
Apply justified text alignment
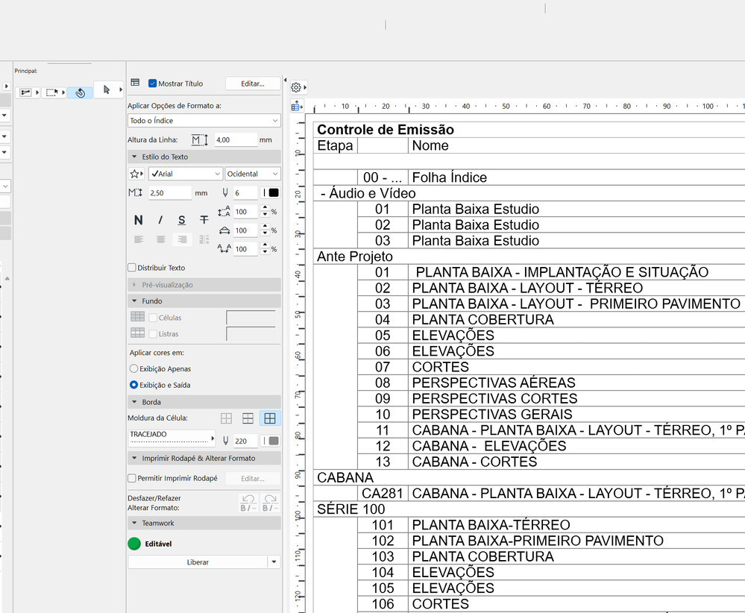pyautogui.click(x=204, y=239)
